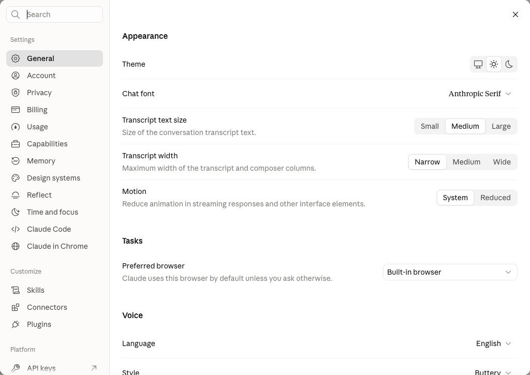The width and height of the screenshot is (530, 375).
Task: Open Design systems settings
Action: point(54,178)
